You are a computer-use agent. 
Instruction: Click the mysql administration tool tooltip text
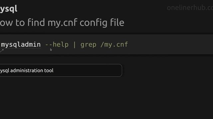pyautogui.click(x=27, y=70)
